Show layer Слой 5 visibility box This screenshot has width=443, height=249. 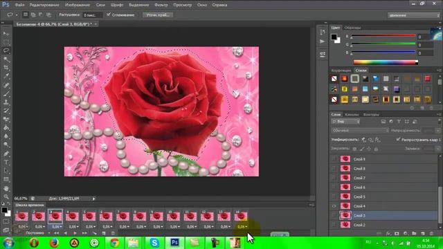(334, 196)
